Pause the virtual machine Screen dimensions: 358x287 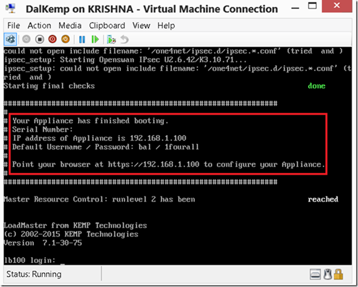[82, 40]
